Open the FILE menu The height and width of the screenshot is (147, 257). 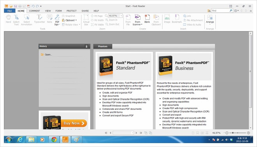tap(9, 11)
